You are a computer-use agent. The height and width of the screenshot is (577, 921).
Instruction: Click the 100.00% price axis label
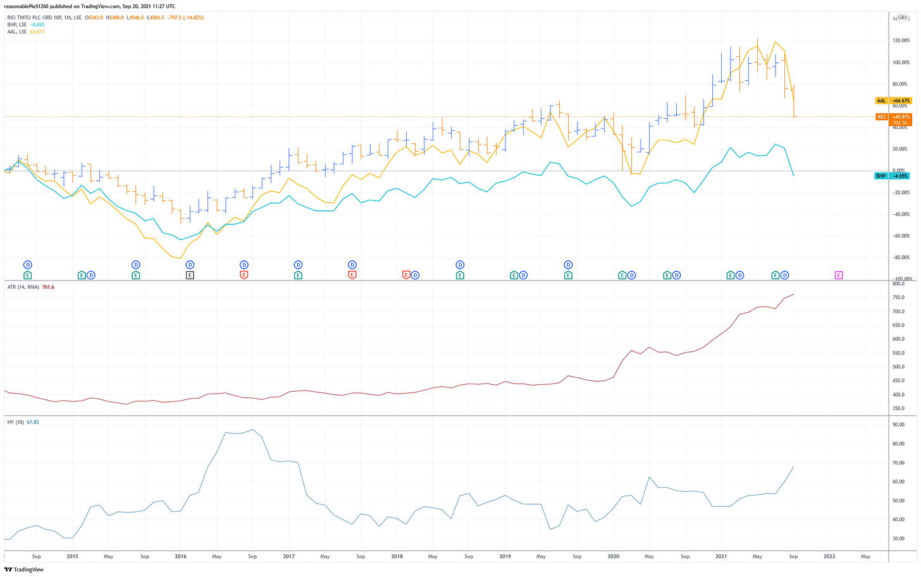click(x=901, y=62)
